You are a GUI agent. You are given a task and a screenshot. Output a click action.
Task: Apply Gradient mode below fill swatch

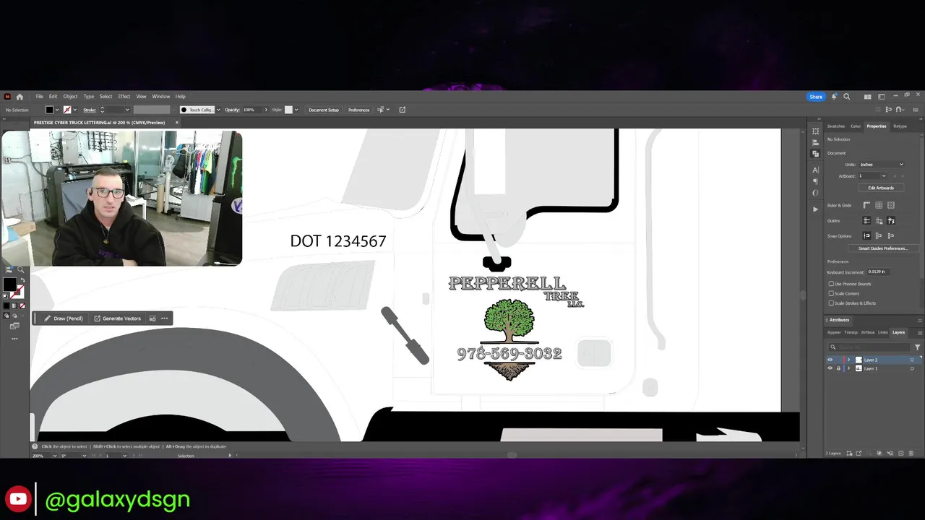tap(14, 305)
